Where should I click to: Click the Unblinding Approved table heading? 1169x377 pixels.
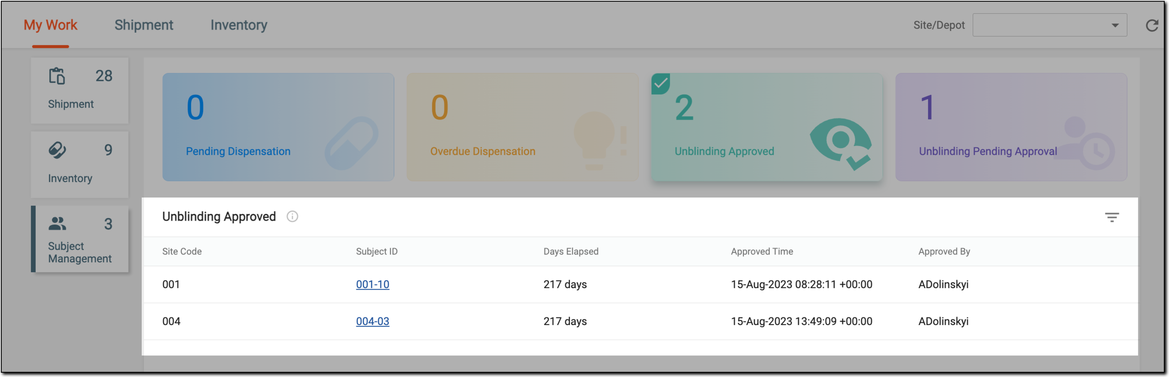tap(219, 217)
